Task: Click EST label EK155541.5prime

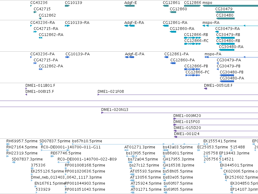Action: [x=220, y=141]
